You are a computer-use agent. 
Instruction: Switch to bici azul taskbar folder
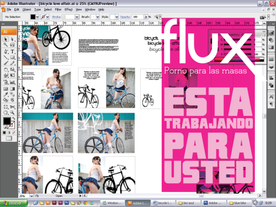pyautogui.click(x=188, y=203)
